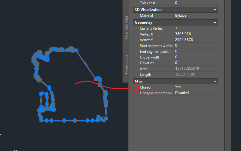Image resolution: width=241 pixels, height=151 pixels.
Task: Select the Material value ByLayer
Action: pyautogui.click(x=196, y=16)
